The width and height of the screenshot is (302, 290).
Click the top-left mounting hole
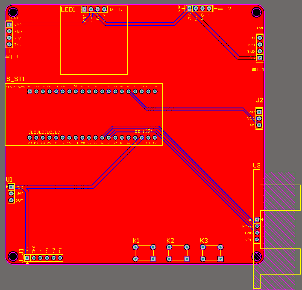coord(13,12)
